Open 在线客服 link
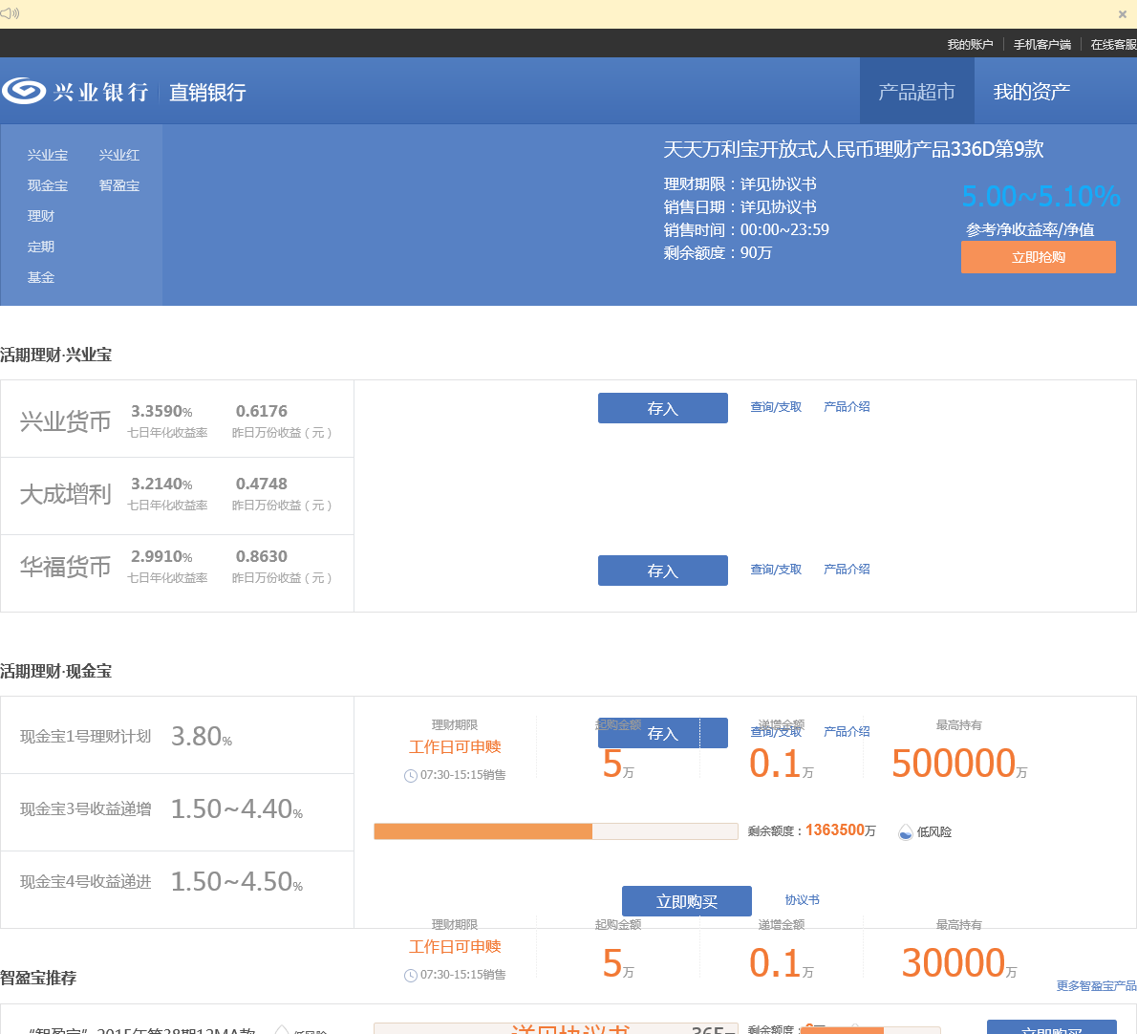Viewport: 1137px width, 1034px height. (x=1114, y=44)
